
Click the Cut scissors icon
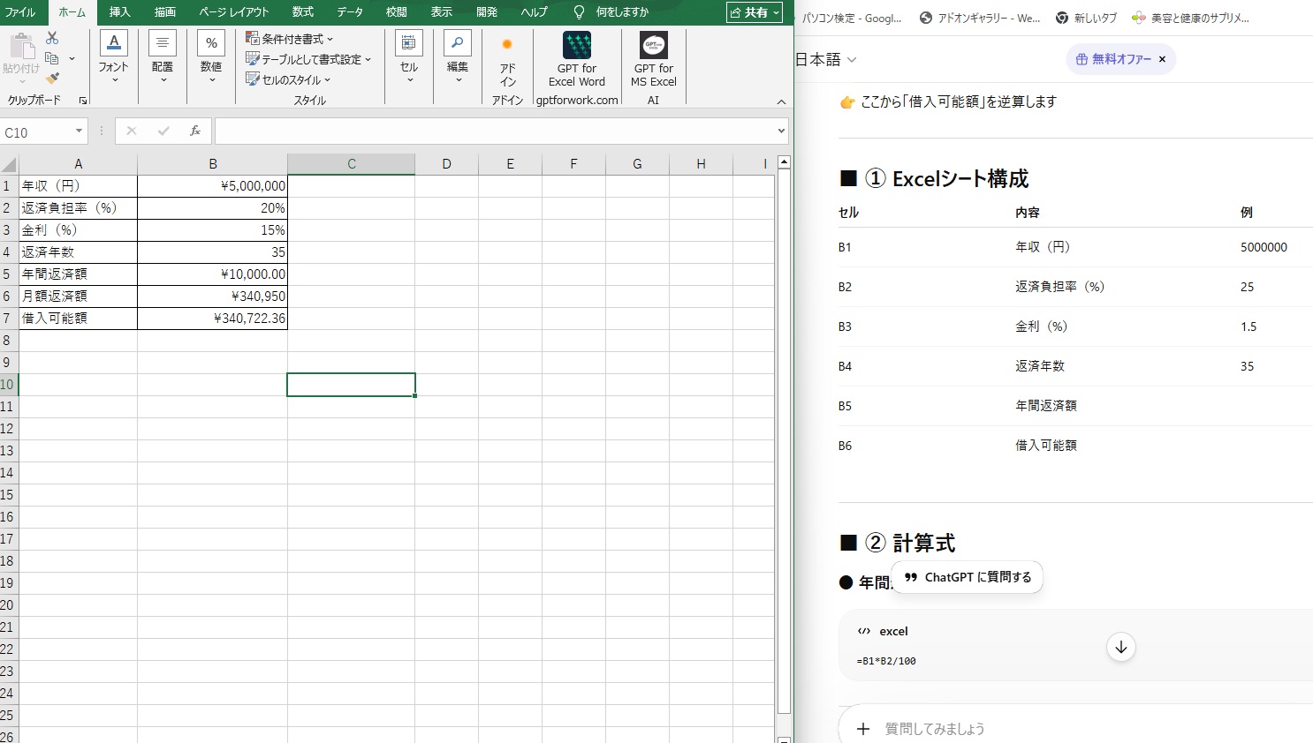point(52,38)
